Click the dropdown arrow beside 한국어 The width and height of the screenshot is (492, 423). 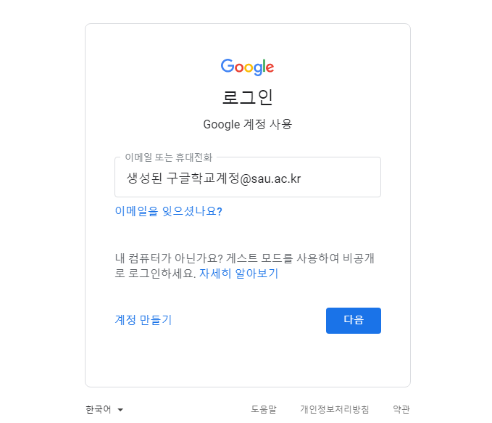coord(120,410)
